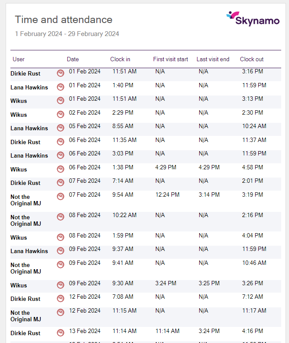Click clock icon for Wikus 02 Feb
Screen dimensions: 289x343
60,115
